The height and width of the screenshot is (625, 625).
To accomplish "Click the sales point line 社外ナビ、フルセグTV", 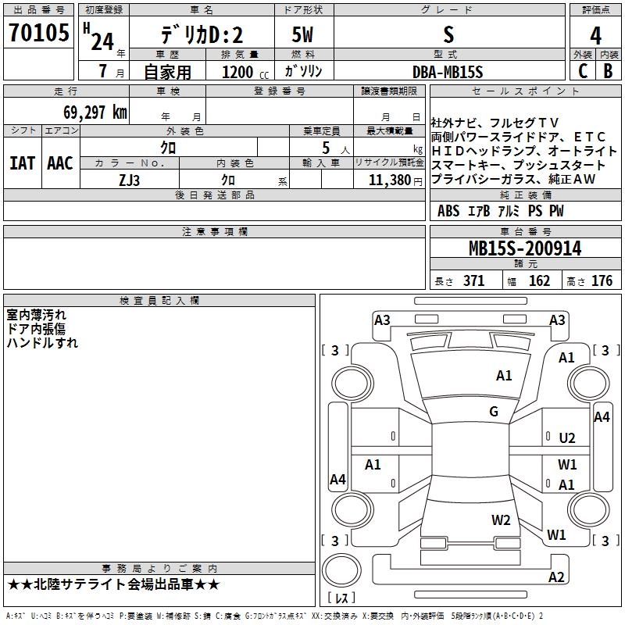I will tap(495, 123).
